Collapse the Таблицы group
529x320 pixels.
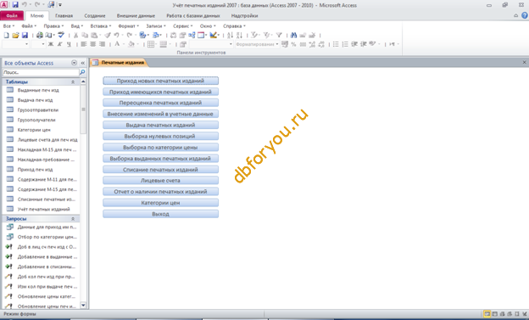tap(73, 81)
